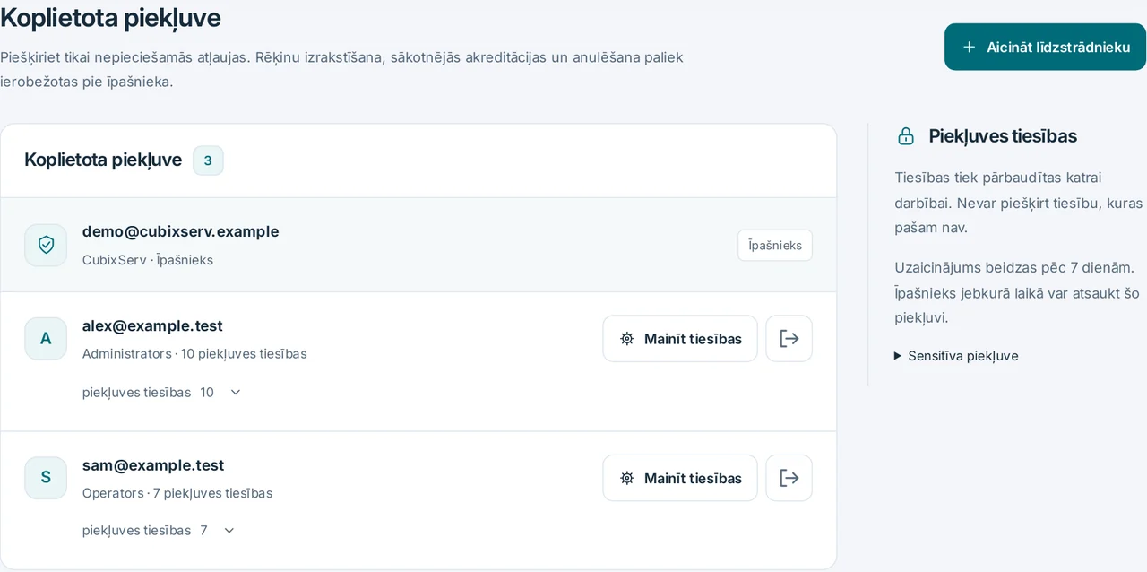1147x572 pixels.
Task: Click the A avatar for alex@example.test
Action: coord(46,339)
